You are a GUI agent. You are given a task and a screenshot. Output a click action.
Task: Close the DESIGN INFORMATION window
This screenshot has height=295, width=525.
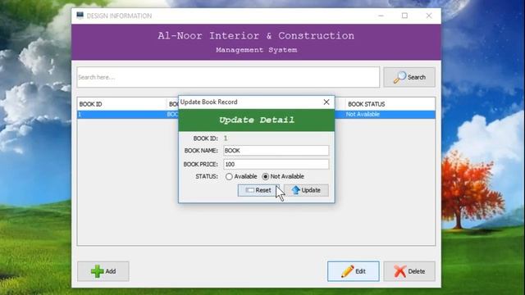(x=429, y=16)
